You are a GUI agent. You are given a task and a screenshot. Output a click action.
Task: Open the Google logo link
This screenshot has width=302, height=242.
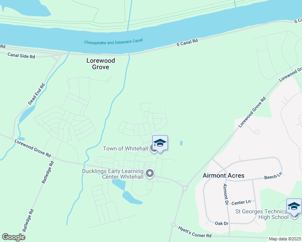13,237
